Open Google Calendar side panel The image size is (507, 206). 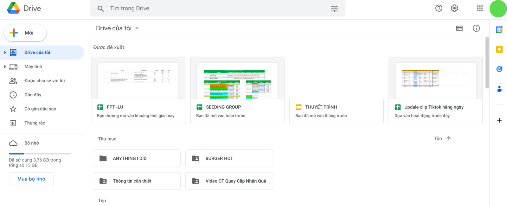point(499,30)
